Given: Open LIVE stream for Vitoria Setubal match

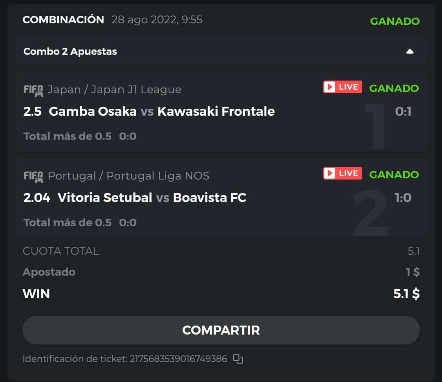Looking at the screenshot, I should click(343, 173).
